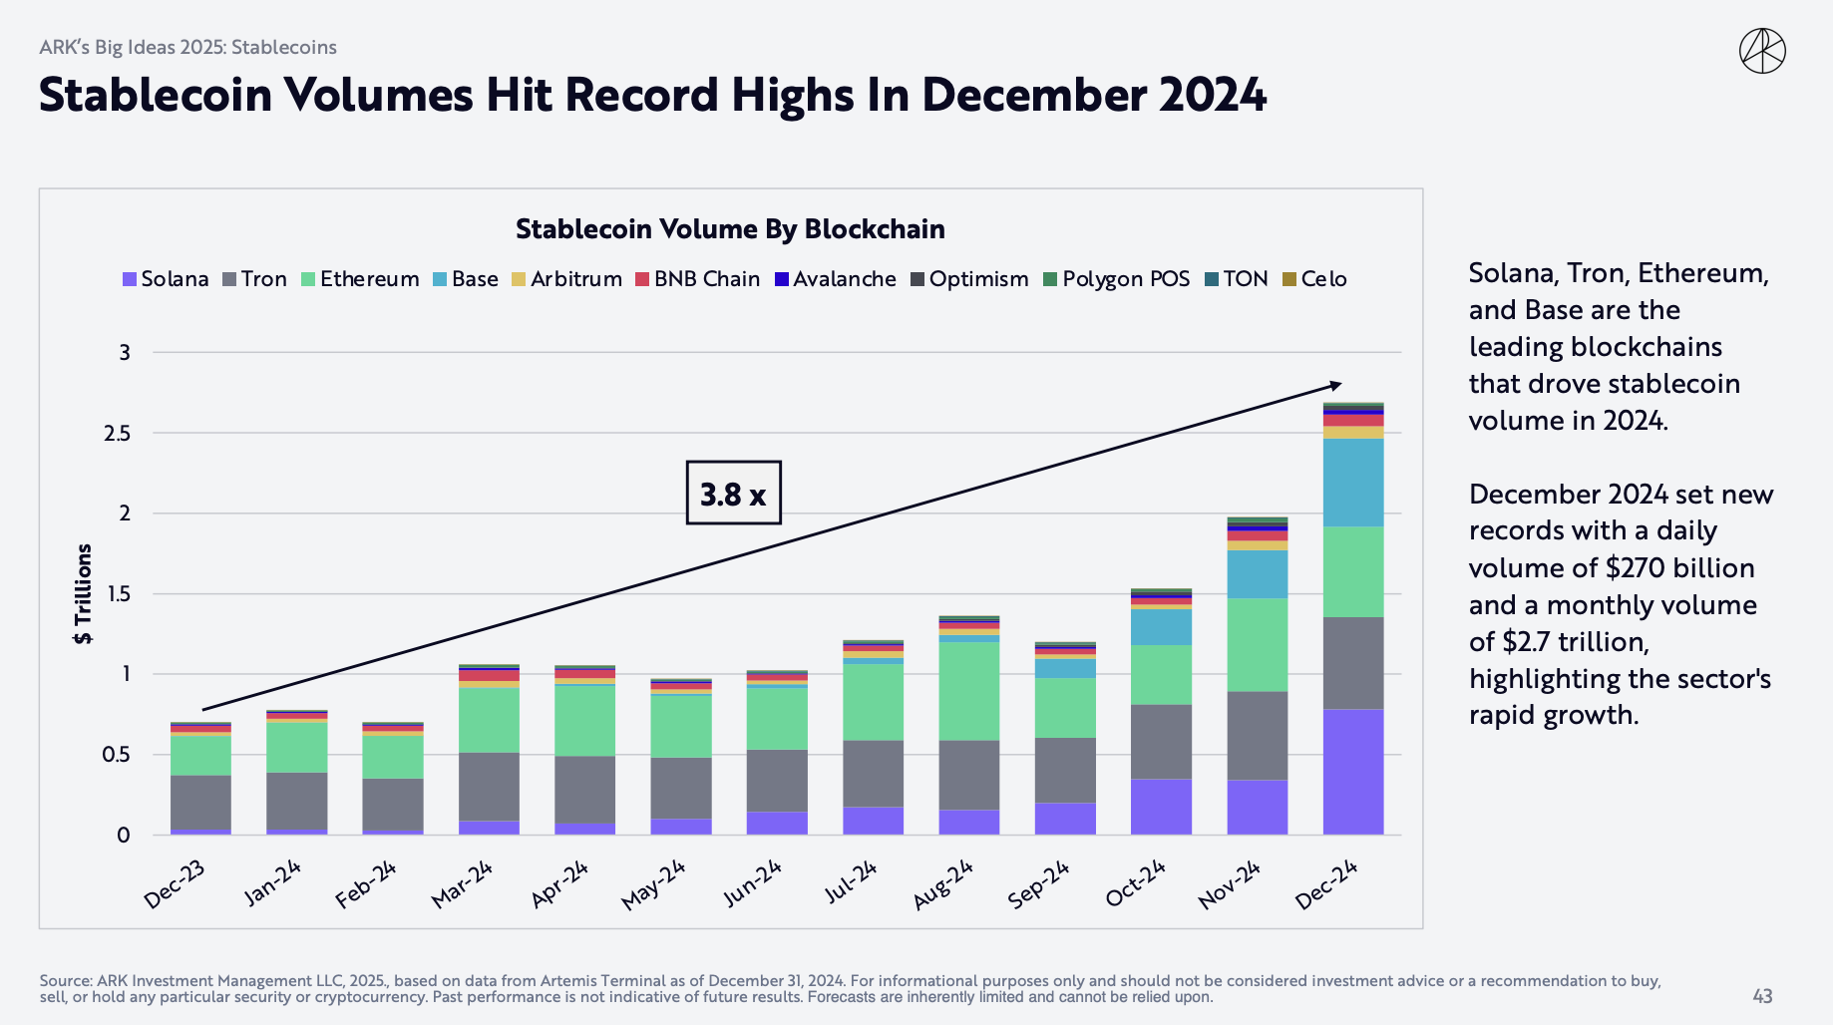Click the paragraph about leading blockchains
The image size is (1833, 1025).
click(1619, 347)
